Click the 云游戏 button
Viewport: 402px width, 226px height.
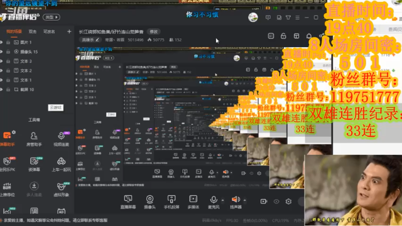(x=56, y=107)
